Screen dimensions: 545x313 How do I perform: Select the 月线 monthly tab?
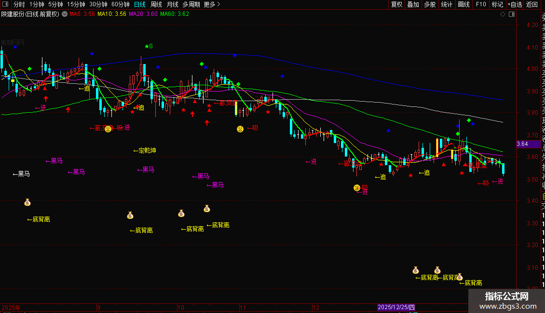pos(172,4)
